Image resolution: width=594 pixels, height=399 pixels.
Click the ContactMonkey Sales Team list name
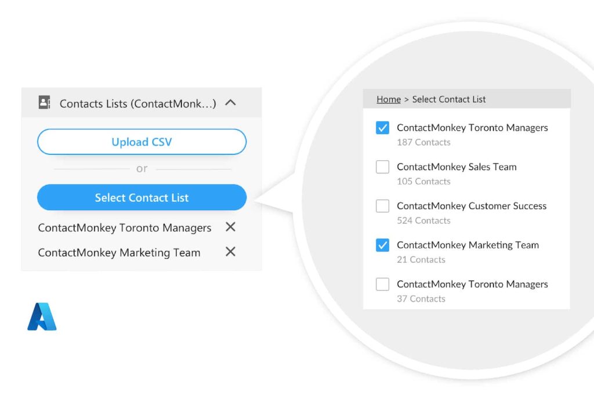(x=456, y=167)
